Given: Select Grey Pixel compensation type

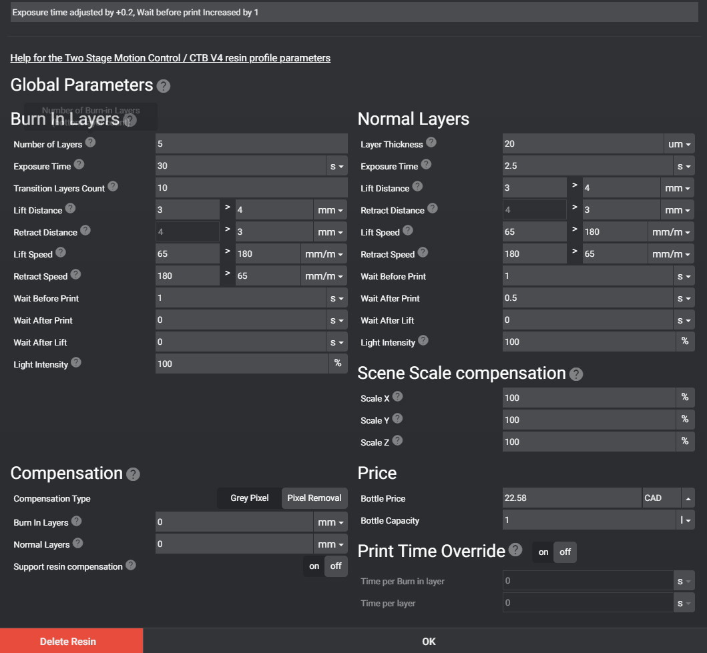Looking at the screenshot, I should click(x=249, y=498).
